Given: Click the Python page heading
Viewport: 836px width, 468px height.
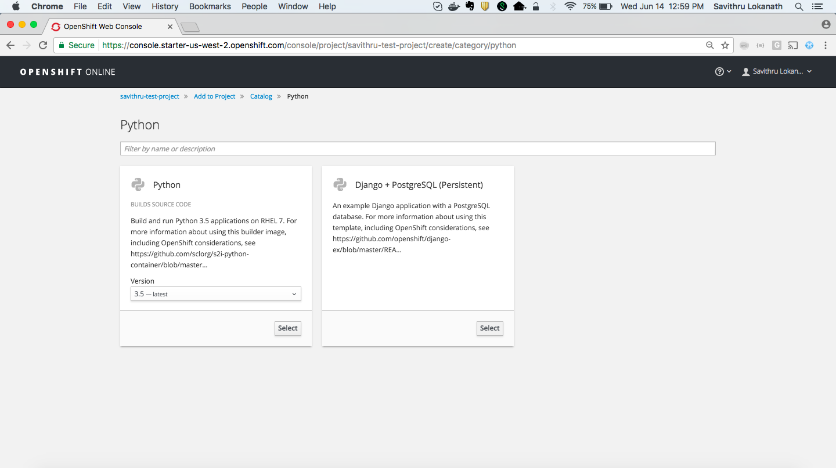Looking at the screenshot, I should click(140, 125).
